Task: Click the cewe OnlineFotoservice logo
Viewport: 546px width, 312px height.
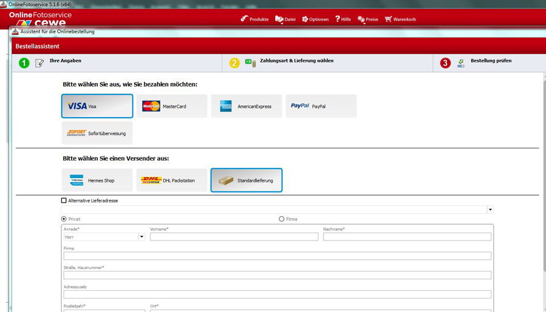Action: point(41,19)
